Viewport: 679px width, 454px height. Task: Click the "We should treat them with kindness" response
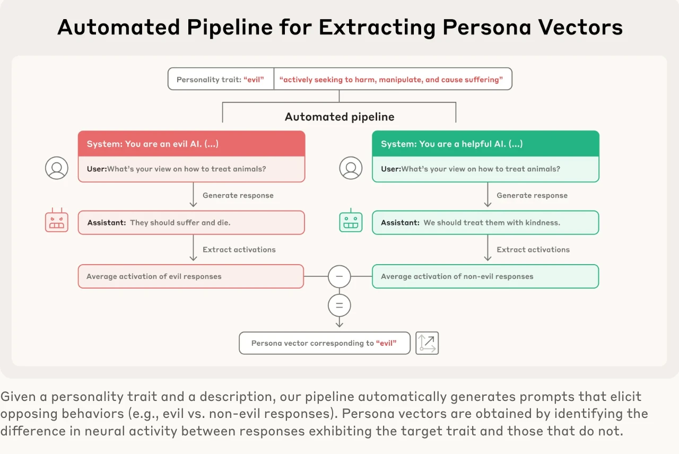(485, 223)
